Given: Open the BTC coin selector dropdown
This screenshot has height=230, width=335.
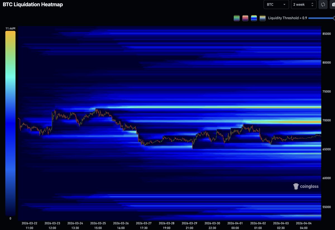Looking at the screenshot, I should [276, 4].
